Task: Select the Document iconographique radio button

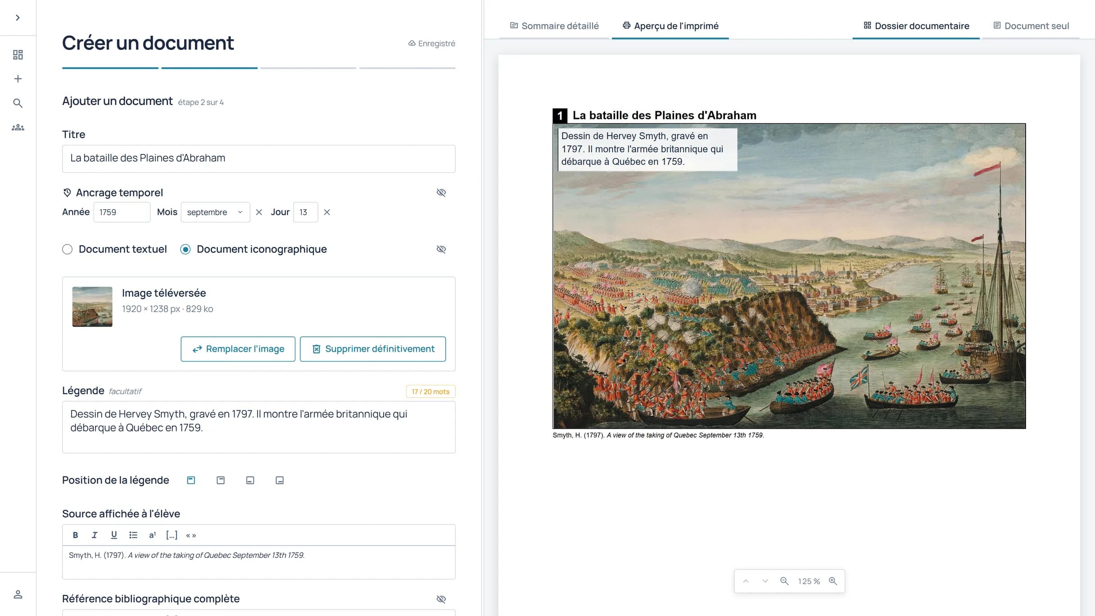Action: coord(185,249)
